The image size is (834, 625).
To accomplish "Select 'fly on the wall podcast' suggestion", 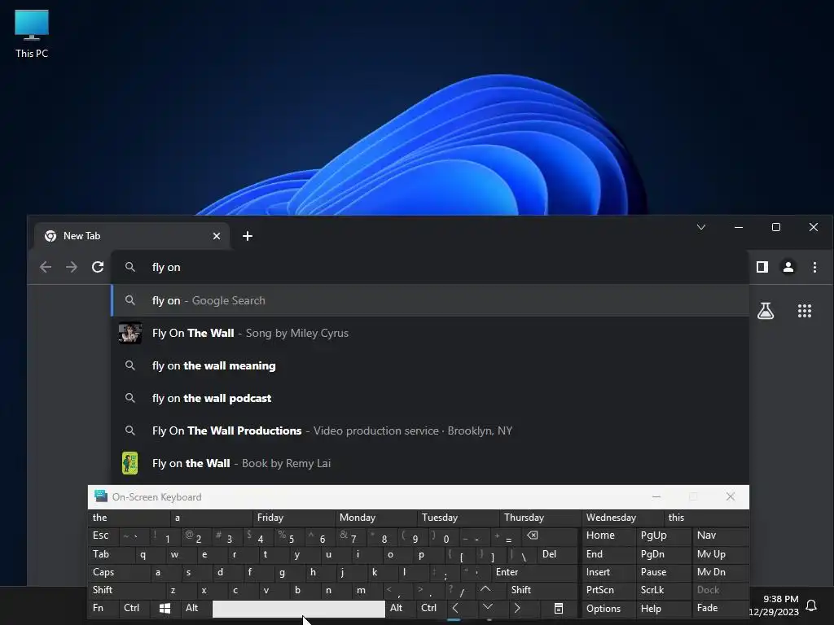I will [x=430, y=398].
